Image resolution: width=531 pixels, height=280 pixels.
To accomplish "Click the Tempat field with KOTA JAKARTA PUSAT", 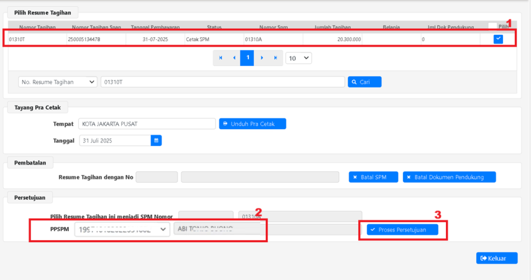I will [x=147, y=124].
